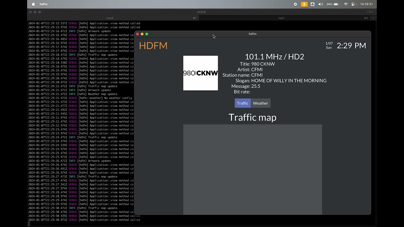Click the Title value 980 CKNW
The width and height of the screenshot is (404, 227).
click(263, 64)
